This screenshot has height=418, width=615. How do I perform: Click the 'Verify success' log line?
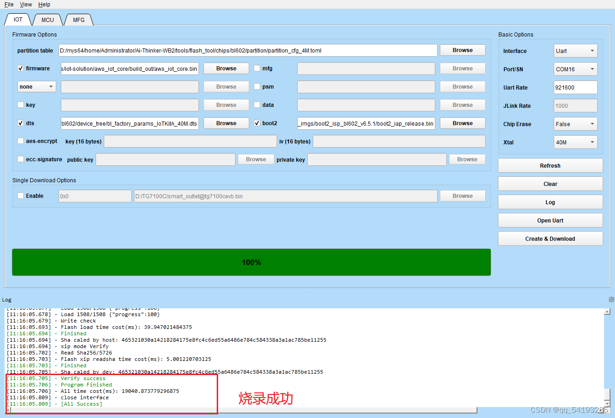click(x=56, y=378)
